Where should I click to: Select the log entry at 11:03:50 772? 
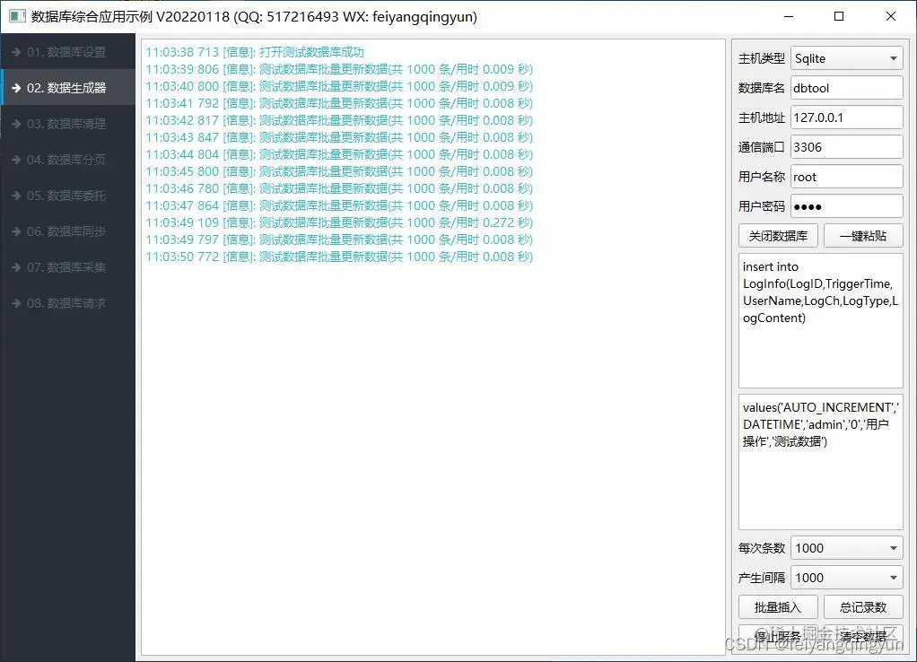tap(339, 257)
